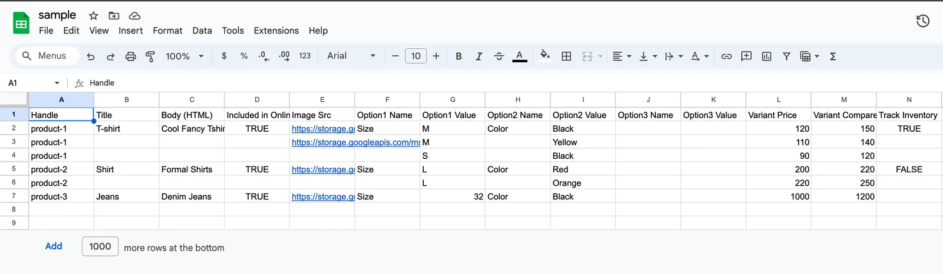Insert a chart

coord(766,56)
